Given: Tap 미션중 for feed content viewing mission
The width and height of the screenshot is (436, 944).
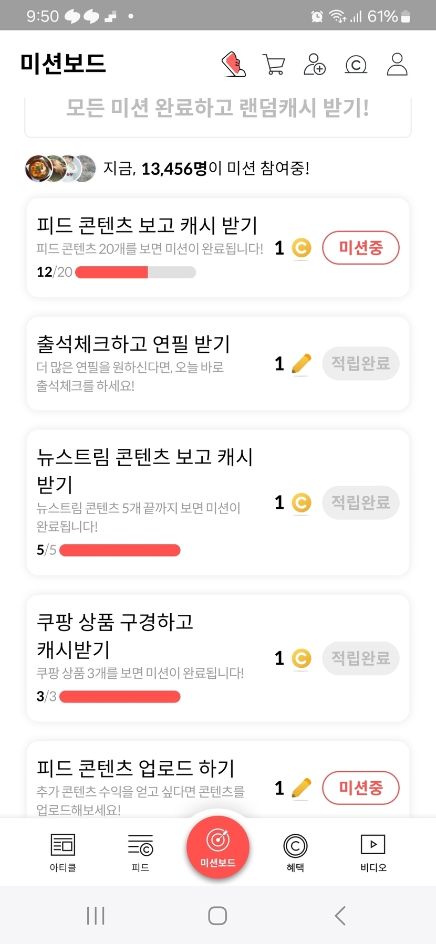Looking at the screenshot, I should (x=360, y=248).
